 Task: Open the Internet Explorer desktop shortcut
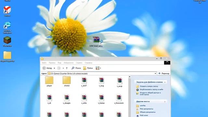[x=7, y=28]
